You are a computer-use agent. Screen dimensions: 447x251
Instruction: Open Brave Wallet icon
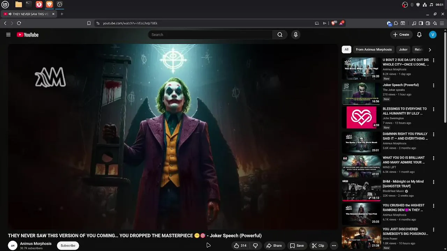coord(428,23)
